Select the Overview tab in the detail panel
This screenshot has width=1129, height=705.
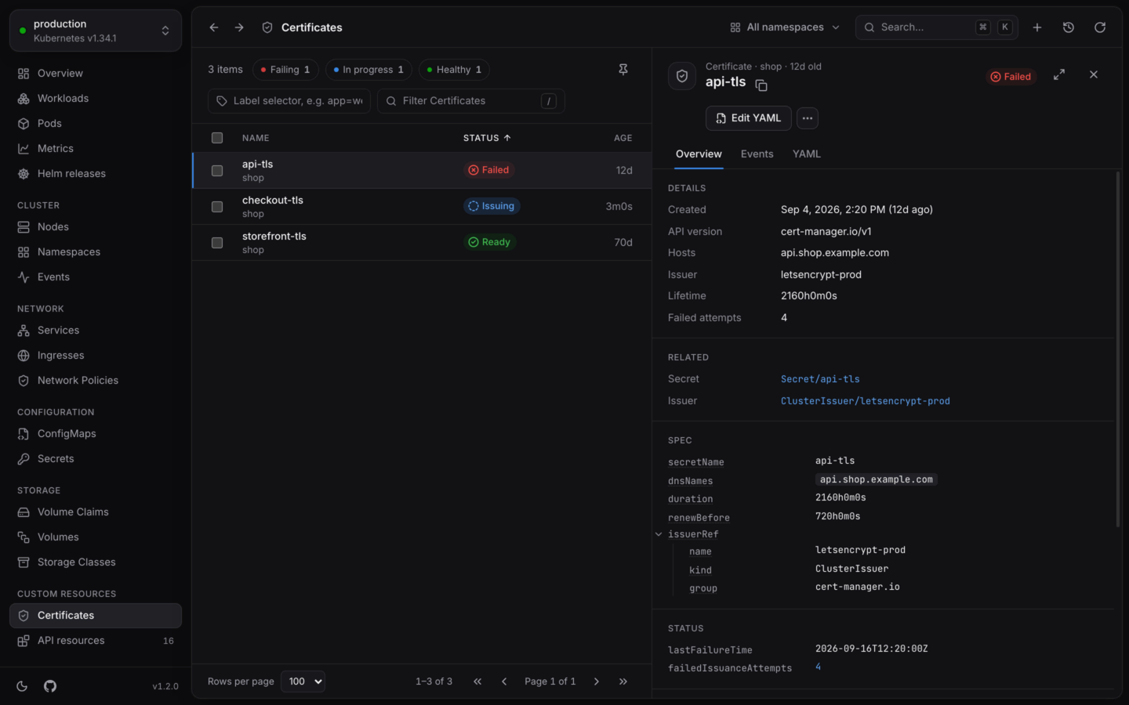699,154
